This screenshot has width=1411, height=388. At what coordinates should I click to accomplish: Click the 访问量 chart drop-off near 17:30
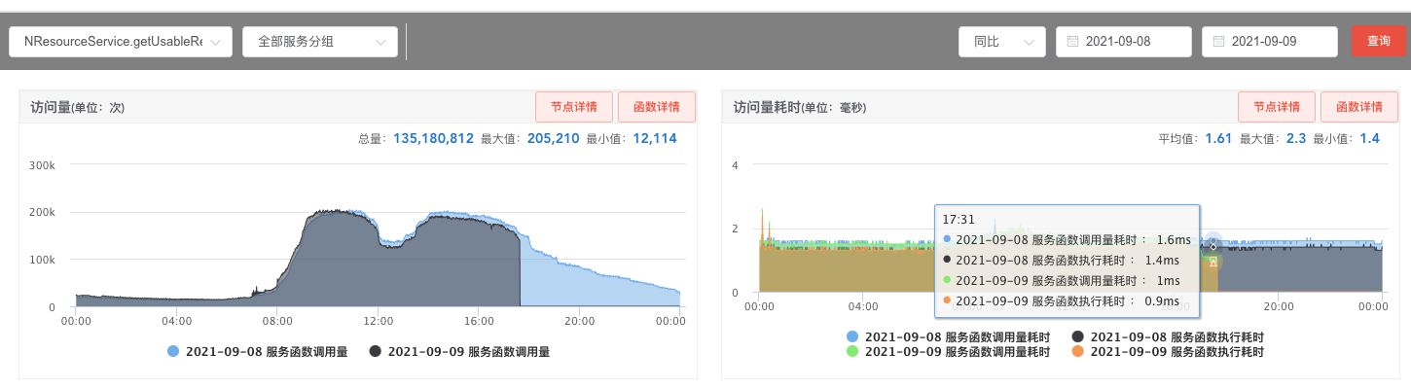[521, 267]
